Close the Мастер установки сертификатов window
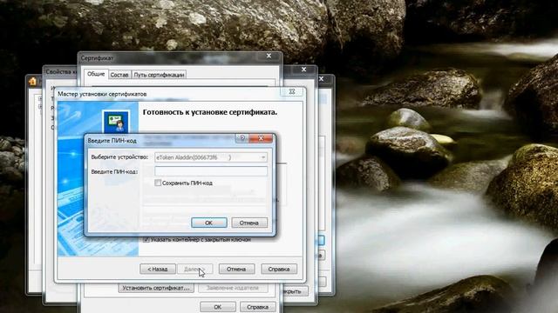The height and width of the screenshot is (313, 558). pos(292,92)
